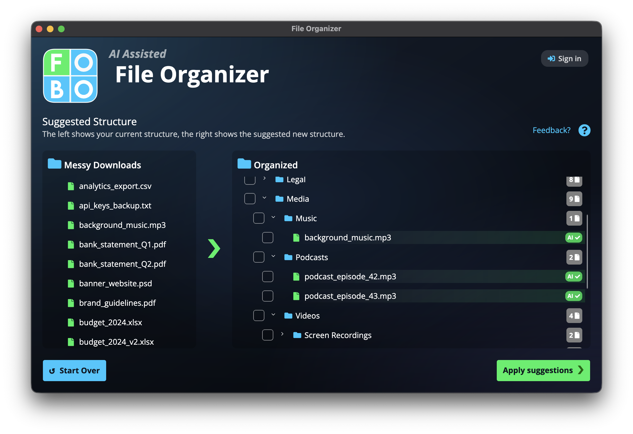Check the Media folder checkbox

click(250, 199)
